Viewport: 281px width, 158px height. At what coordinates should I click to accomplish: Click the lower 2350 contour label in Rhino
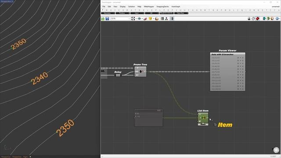point(65,128)
